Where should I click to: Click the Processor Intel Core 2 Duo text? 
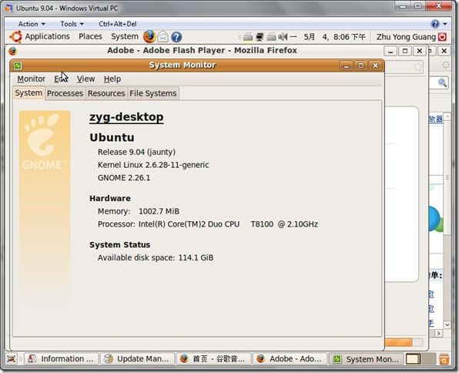click(228, 224)
